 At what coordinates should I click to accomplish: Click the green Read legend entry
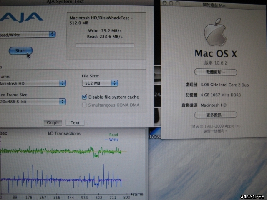[111, 135]
